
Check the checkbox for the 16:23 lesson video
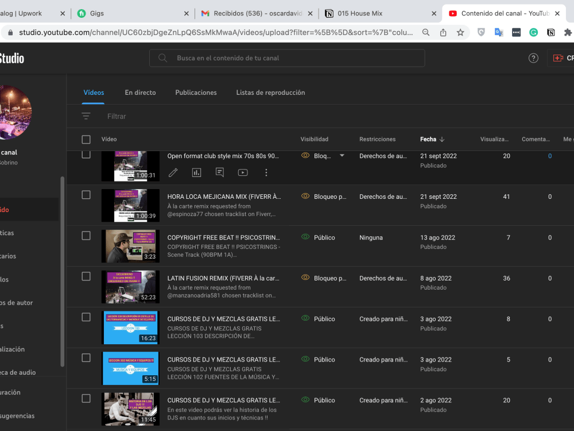coord(86,317)
